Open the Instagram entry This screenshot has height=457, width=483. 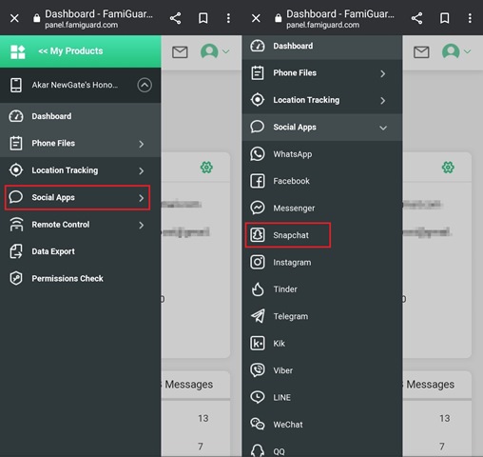point(322,263)
